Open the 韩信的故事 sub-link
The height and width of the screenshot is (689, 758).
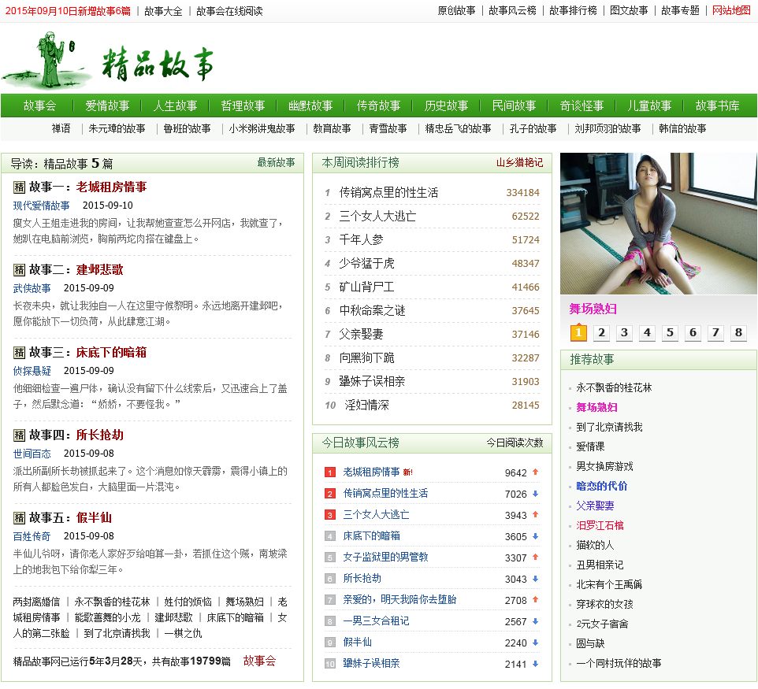click(682, 128)
